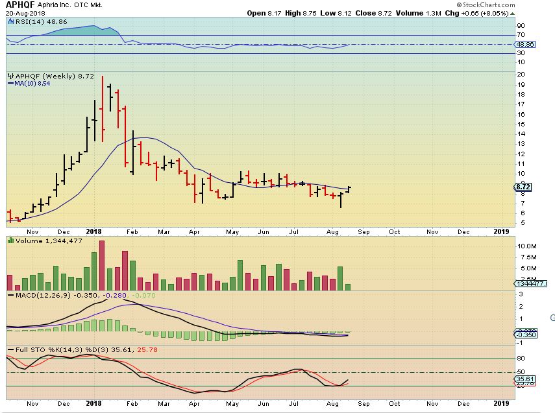
Task: Click the Volume 1,344,477 legend text
Action: coord(49,241)
